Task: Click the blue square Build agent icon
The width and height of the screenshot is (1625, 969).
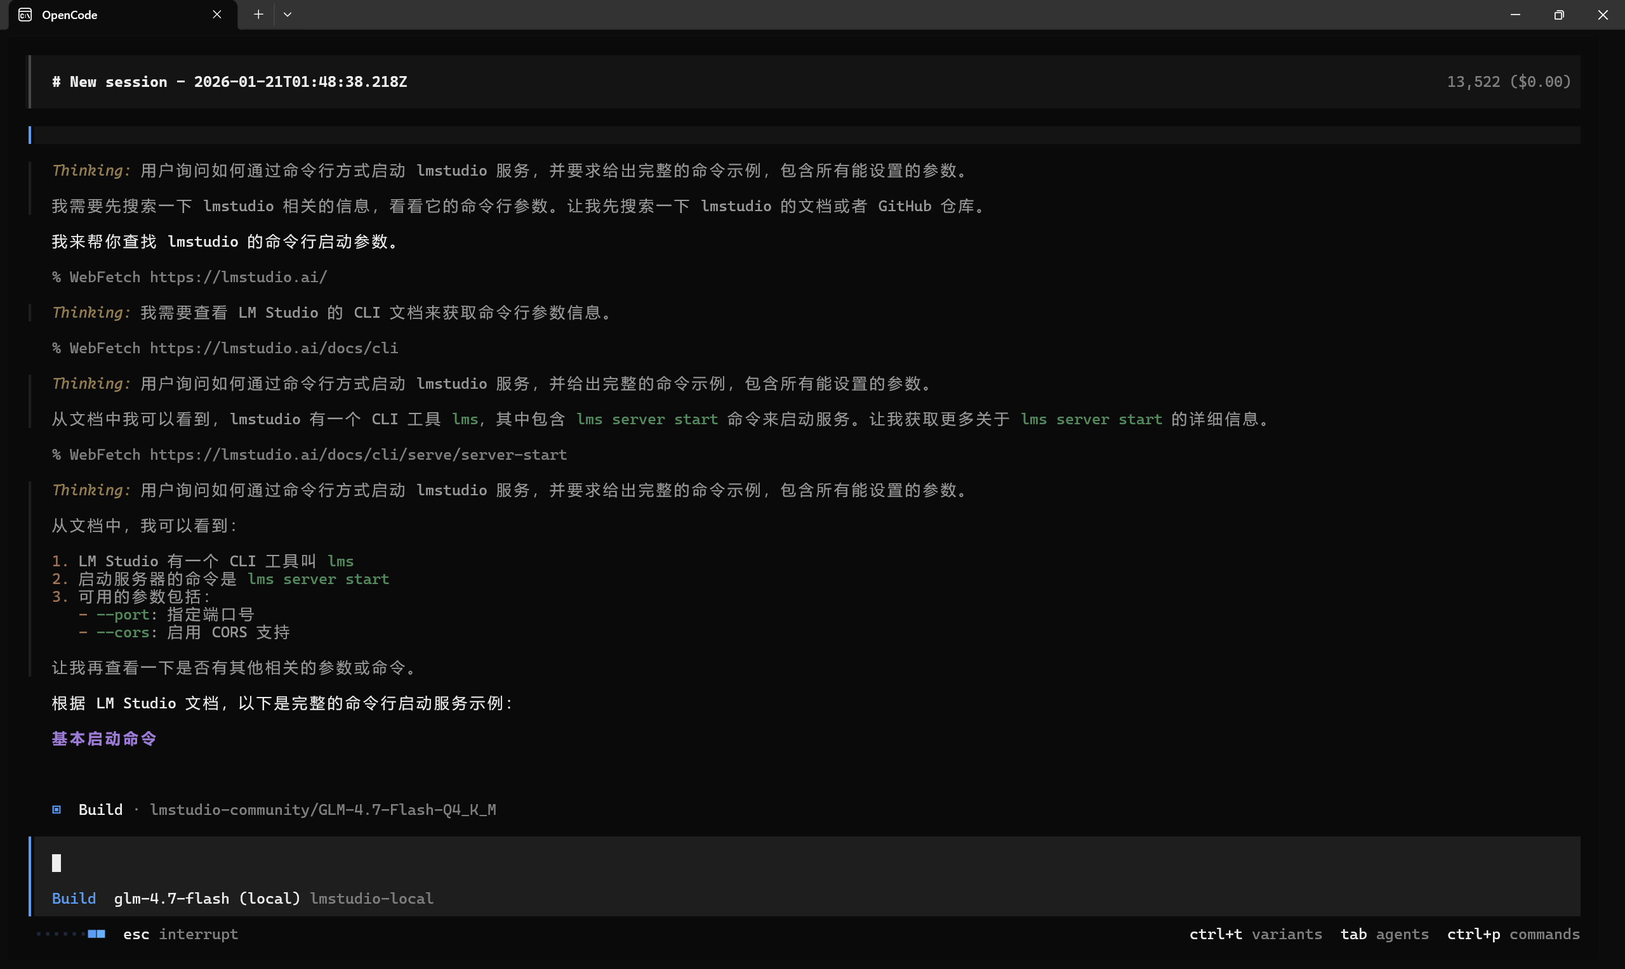Action: (x=56, y=809)
